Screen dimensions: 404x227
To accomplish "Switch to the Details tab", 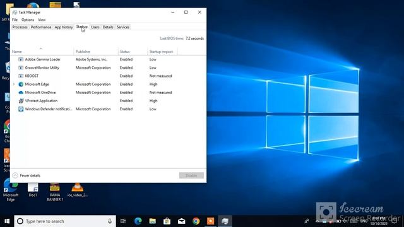I will pyautogui.click(x=108, y=27).
